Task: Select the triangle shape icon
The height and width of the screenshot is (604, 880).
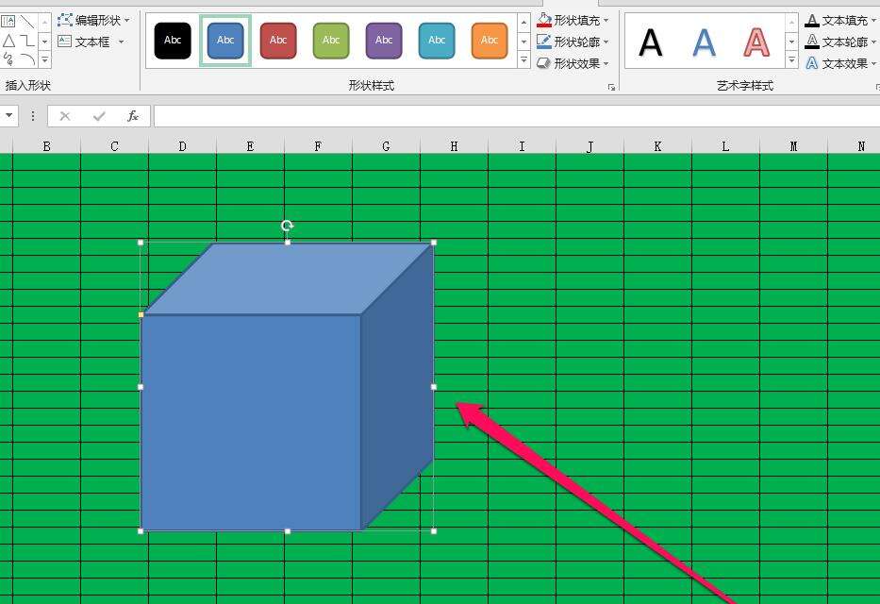Action: (8, 41)
